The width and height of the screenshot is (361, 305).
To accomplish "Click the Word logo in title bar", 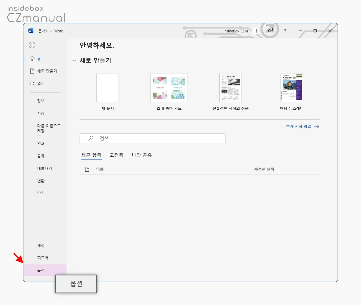I will pyautogui.click(x=31, y=31).
